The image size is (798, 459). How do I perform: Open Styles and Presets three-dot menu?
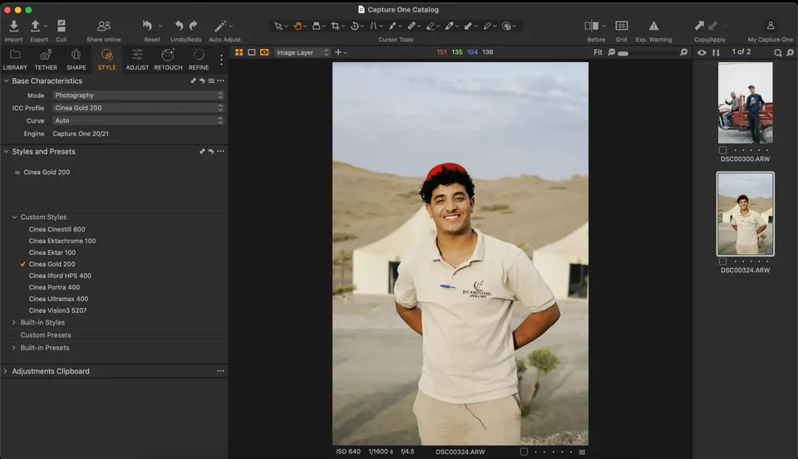pos(220,151)
